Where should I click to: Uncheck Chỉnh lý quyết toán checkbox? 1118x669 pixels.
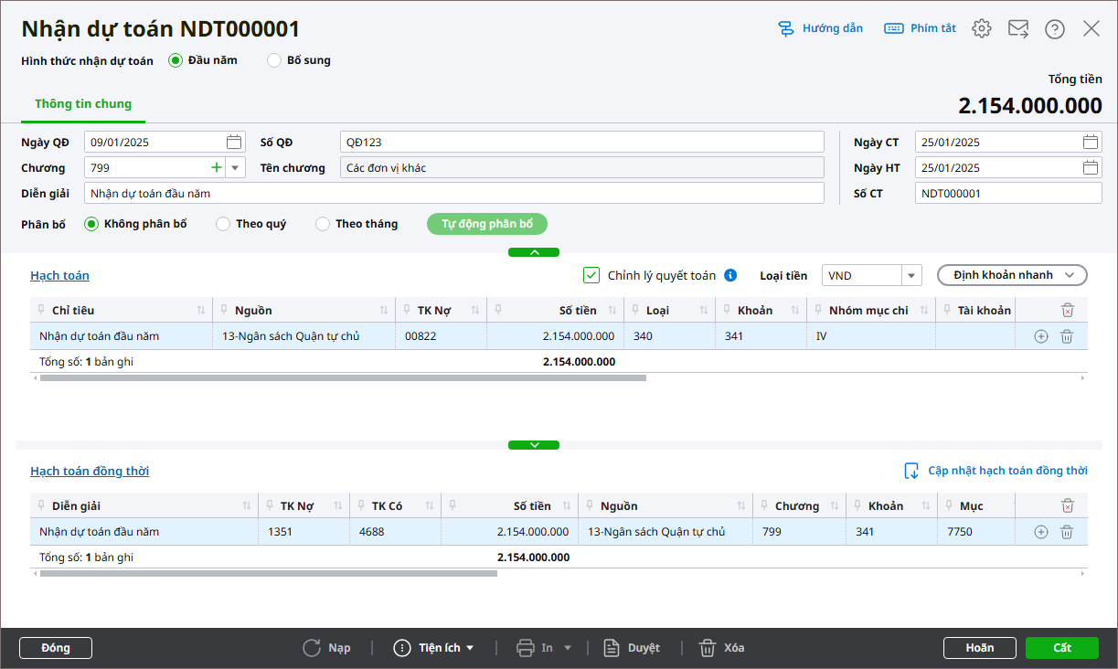591,275
